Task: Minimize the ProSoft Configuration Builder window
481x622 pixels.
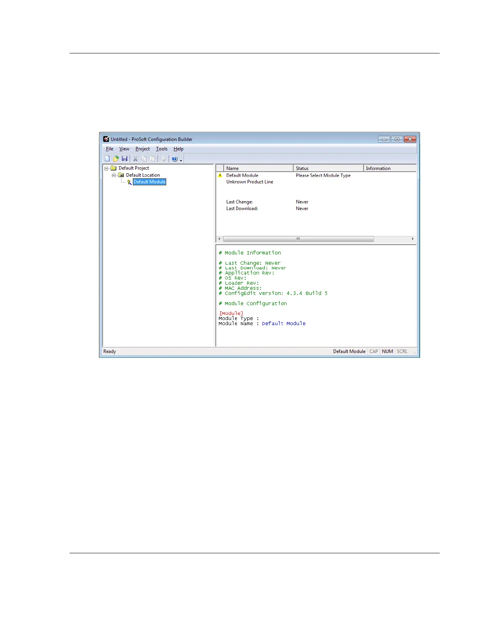Action: pyautogui.click(x=384, y=139)
